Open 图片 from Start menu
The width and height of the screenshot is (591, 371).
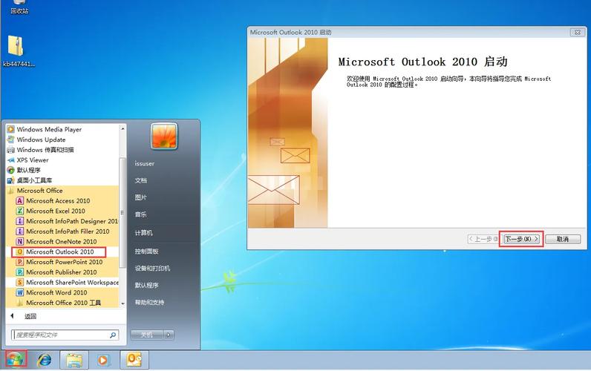pos(141,197)
